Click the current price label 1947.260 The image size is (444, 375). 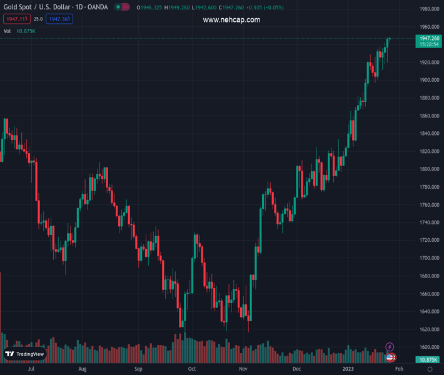[x=428, y=38]
